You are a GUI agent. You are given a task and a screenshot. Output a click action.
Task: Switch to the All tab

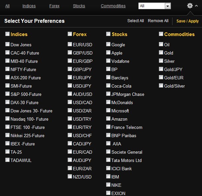click(7, 6)
